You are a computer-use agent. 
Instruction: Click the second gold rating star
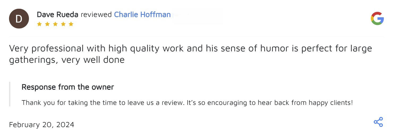coord(47,24)
